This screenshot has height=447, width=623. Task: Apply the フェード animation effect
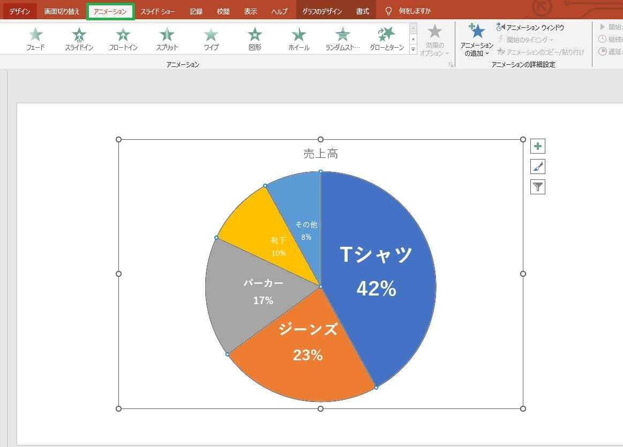36,39
